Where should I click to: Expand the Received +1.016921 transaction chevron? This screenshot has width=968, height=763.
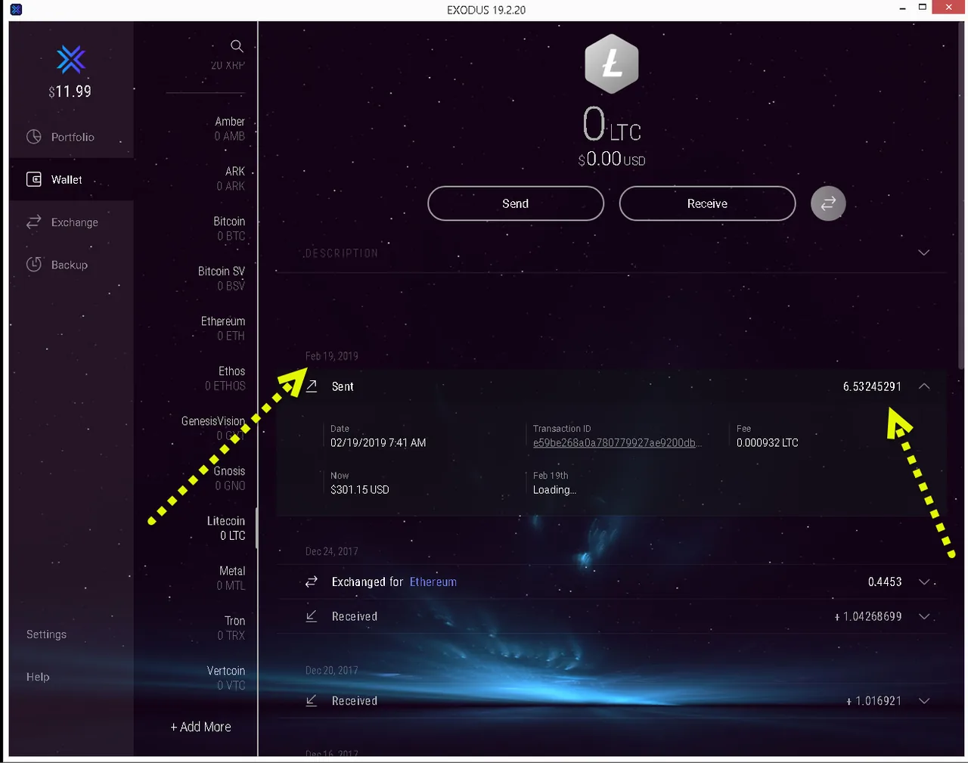click(924, 701)
